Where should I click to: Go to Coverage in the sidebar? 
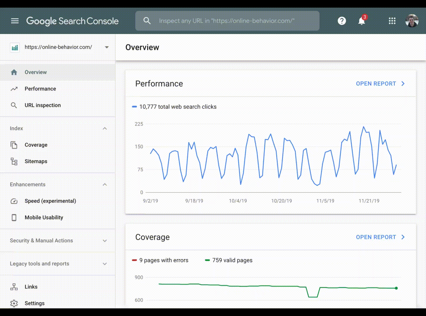pos(36,145)
